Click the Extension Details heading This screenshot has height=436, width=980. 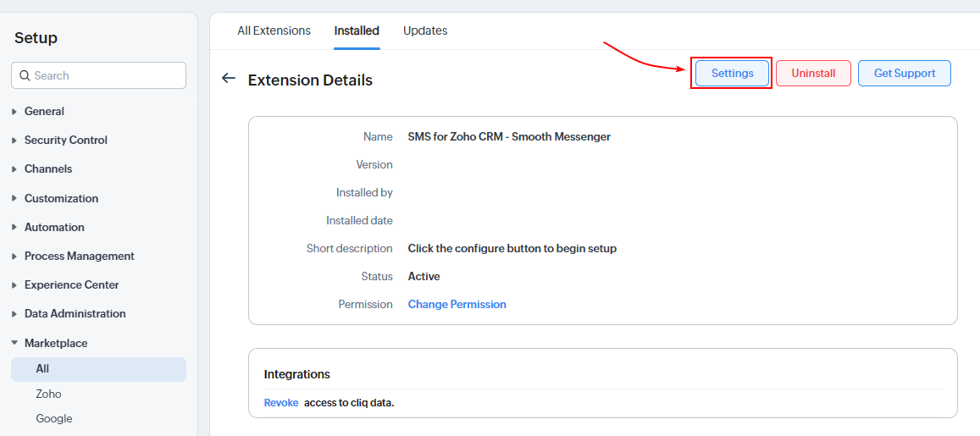click(310, 80)
